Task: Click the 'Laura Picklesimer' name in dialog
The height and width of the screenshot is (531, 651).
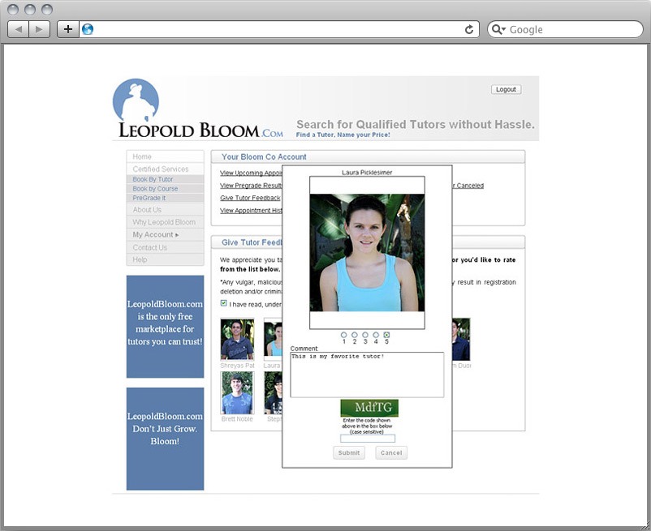Action: click(367, 173)
